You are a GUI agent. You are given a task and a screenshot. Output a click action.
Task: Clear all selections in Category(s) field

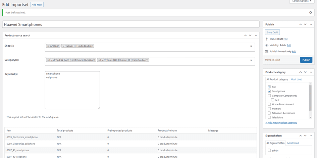[x=251, y=60]
